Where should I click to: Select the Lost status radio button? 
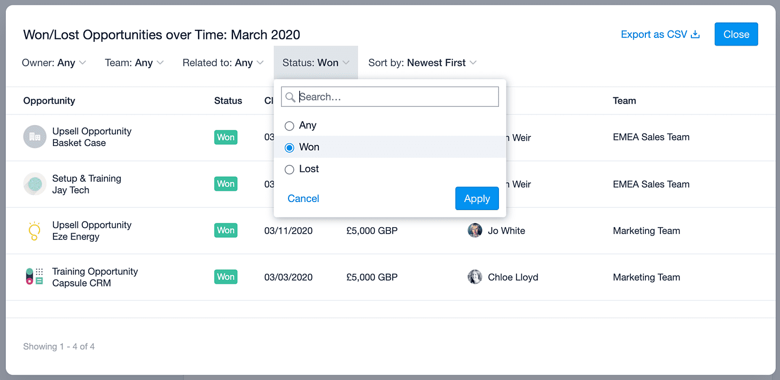click(x=290, y=169)
